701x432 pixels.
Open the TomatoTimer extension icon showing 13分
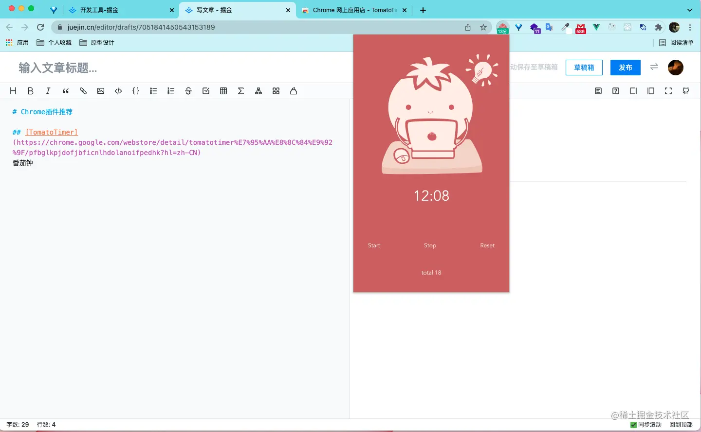(x=502, y=28)
